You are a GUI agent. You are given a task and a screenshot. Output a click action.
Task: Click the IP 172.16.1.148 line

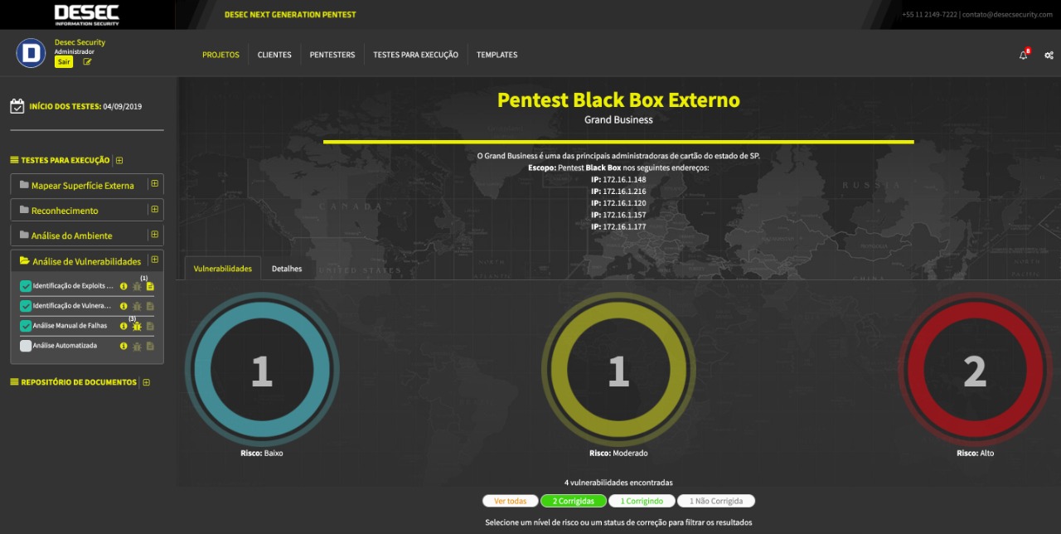click(618, 179)
